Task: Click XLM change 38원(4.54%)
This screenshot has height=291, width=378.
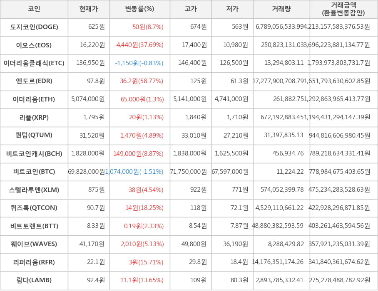Action: 146,190
